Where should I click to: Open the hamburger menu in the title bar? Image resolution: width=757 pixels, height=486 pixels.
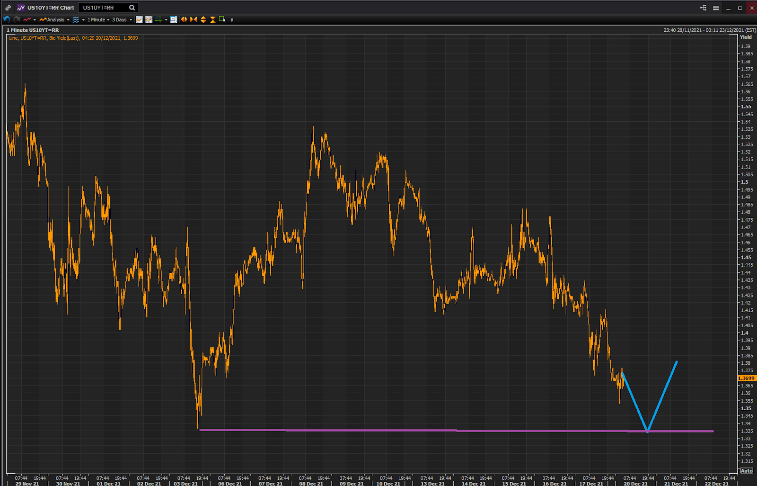716,8
